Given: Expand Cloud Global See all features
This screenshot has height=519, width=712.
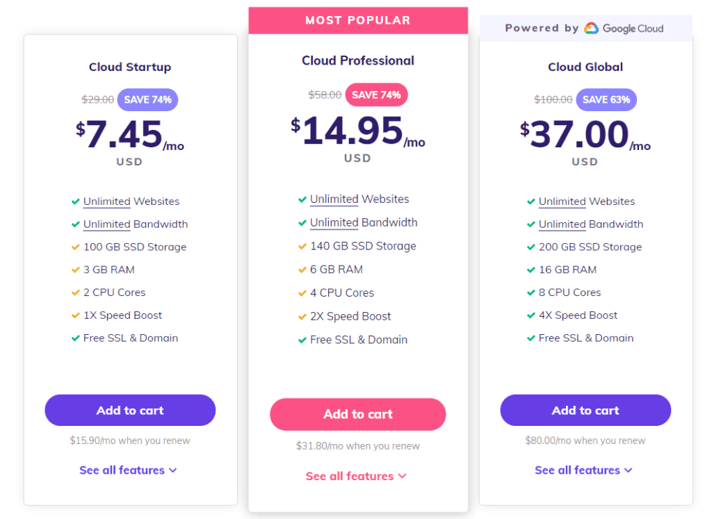Looking at the screenshot, I should click(x=583, y=470).
